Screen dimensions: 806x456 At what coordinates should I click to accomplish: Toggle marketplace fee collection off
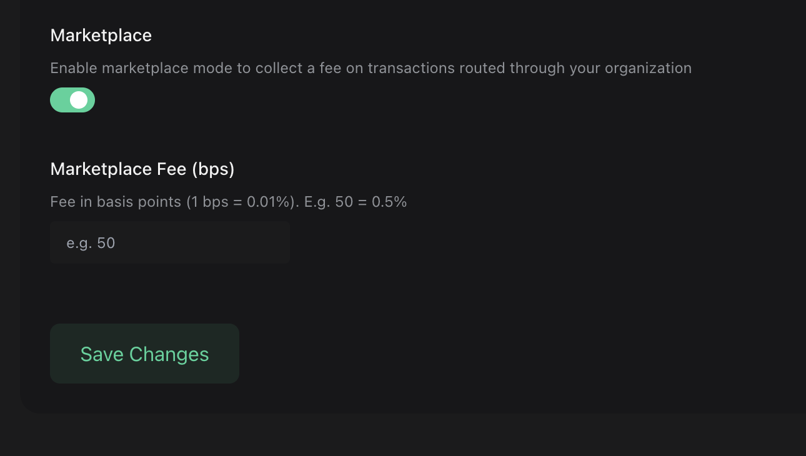(72, 100)
